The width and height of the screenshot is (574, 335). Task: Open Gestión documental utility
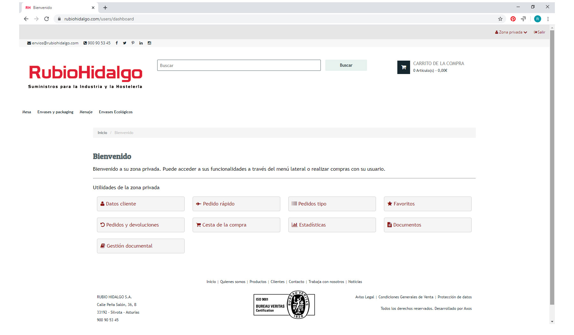coord(141,246)
